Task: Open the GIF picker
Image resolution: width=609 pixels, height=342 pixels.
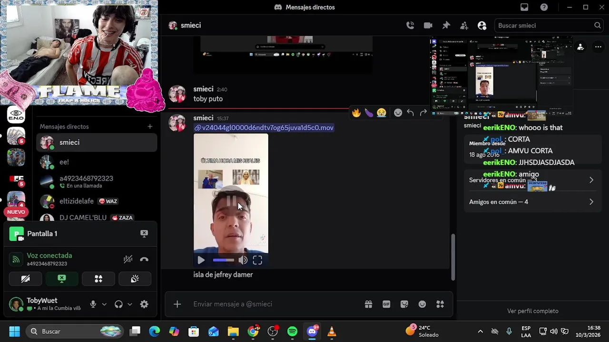Action: [386, 304]
